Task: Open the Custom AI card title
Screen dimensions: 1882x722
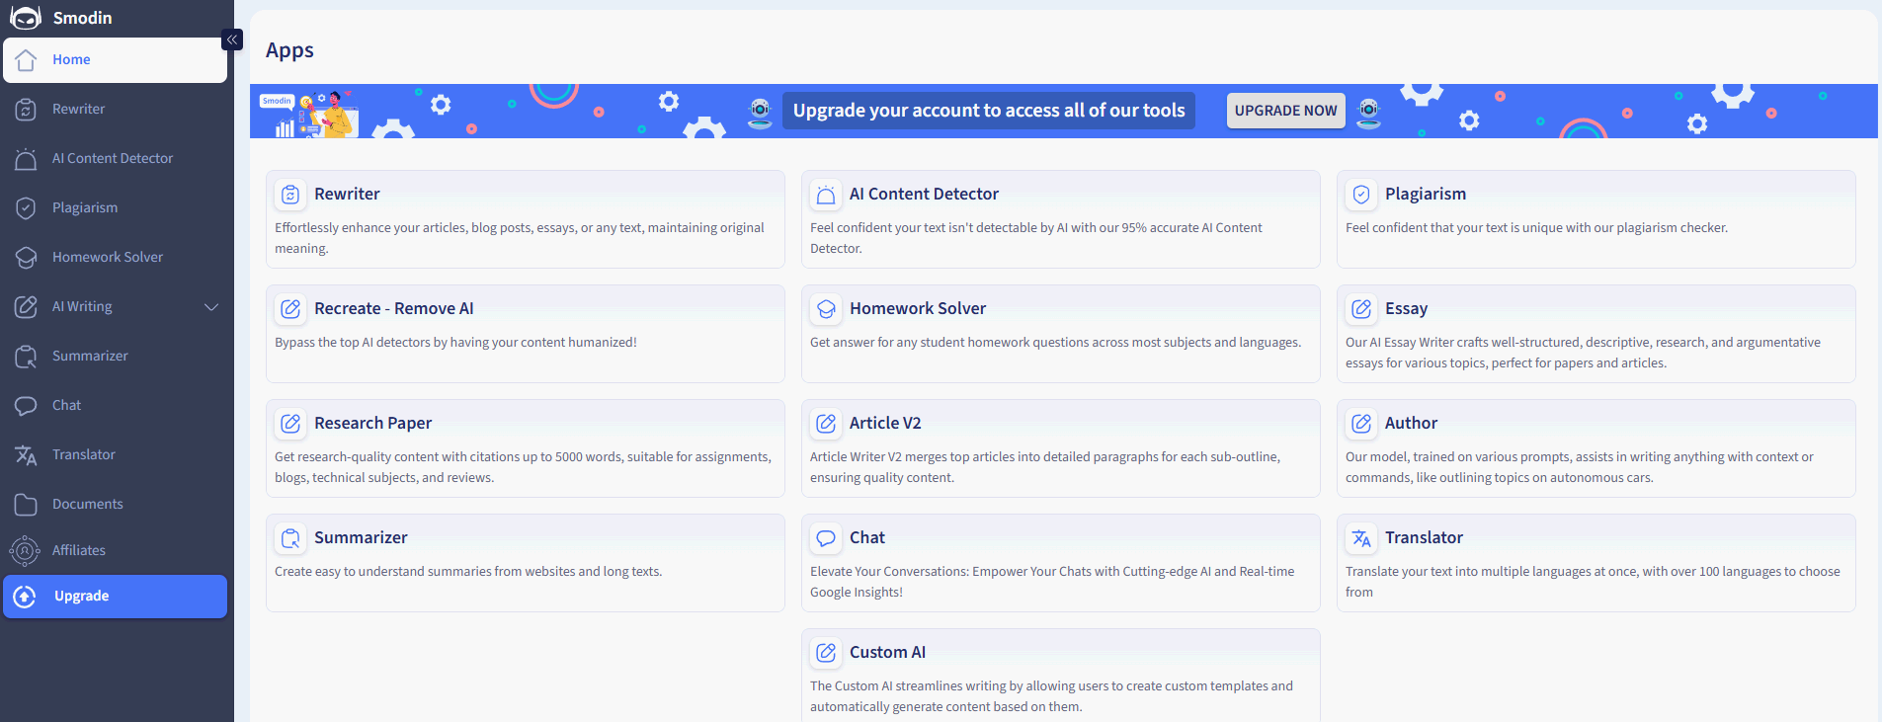Action: pyautogui.click(x=887, y=653)
